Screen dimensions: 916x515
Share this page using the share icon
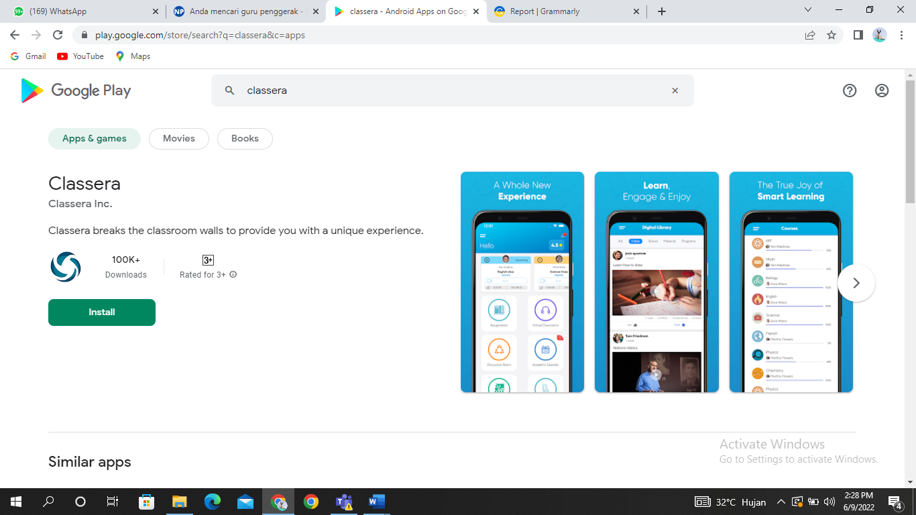click(x=810, y=35)
